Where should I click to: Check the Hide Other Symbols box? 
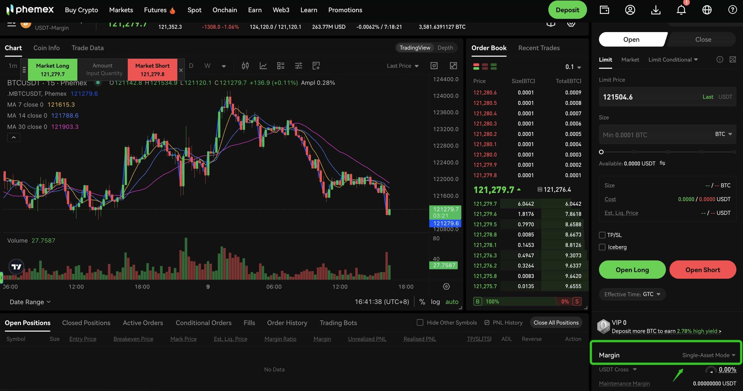420,322
